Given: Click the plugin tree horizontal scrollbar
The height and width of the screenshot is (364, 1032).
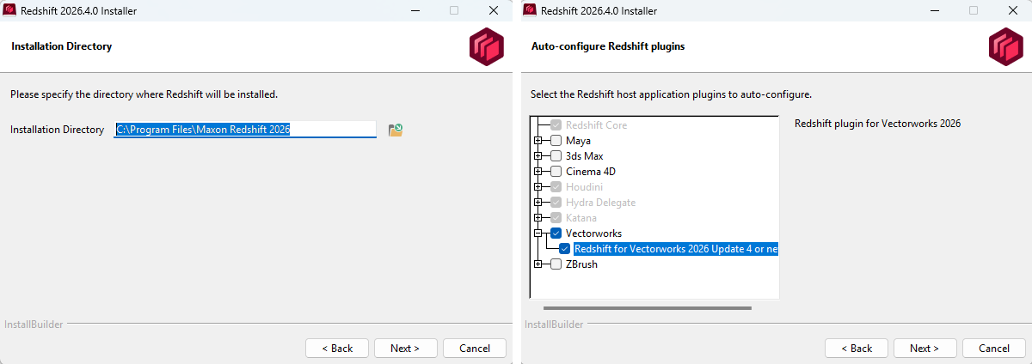Looking at the screenshot, I should 647,307.
